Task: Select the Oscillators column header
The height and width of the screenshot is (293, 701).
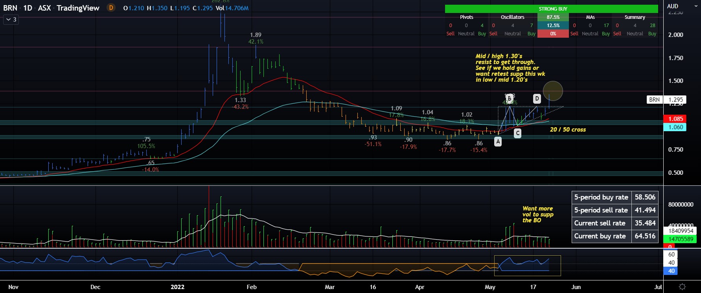Action: (x=512, y=17)
